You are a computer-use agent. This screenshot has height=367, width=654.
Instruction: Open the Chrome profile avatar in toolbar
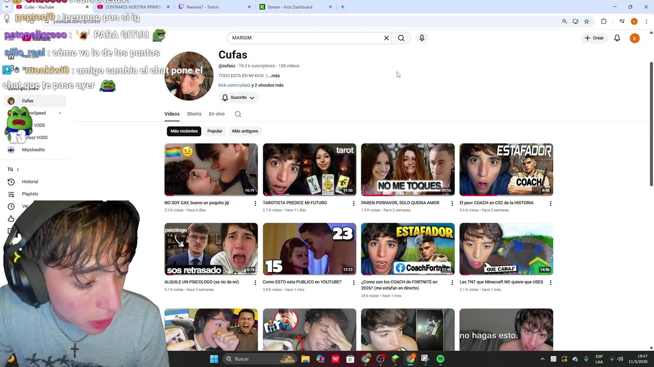pyautogui.click(x=634, y=21)
